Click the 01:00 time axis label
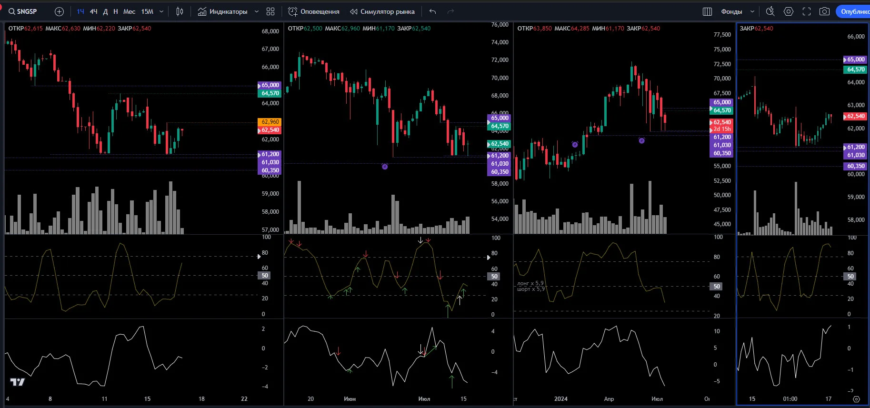870x408 pixels. (790, 399)
